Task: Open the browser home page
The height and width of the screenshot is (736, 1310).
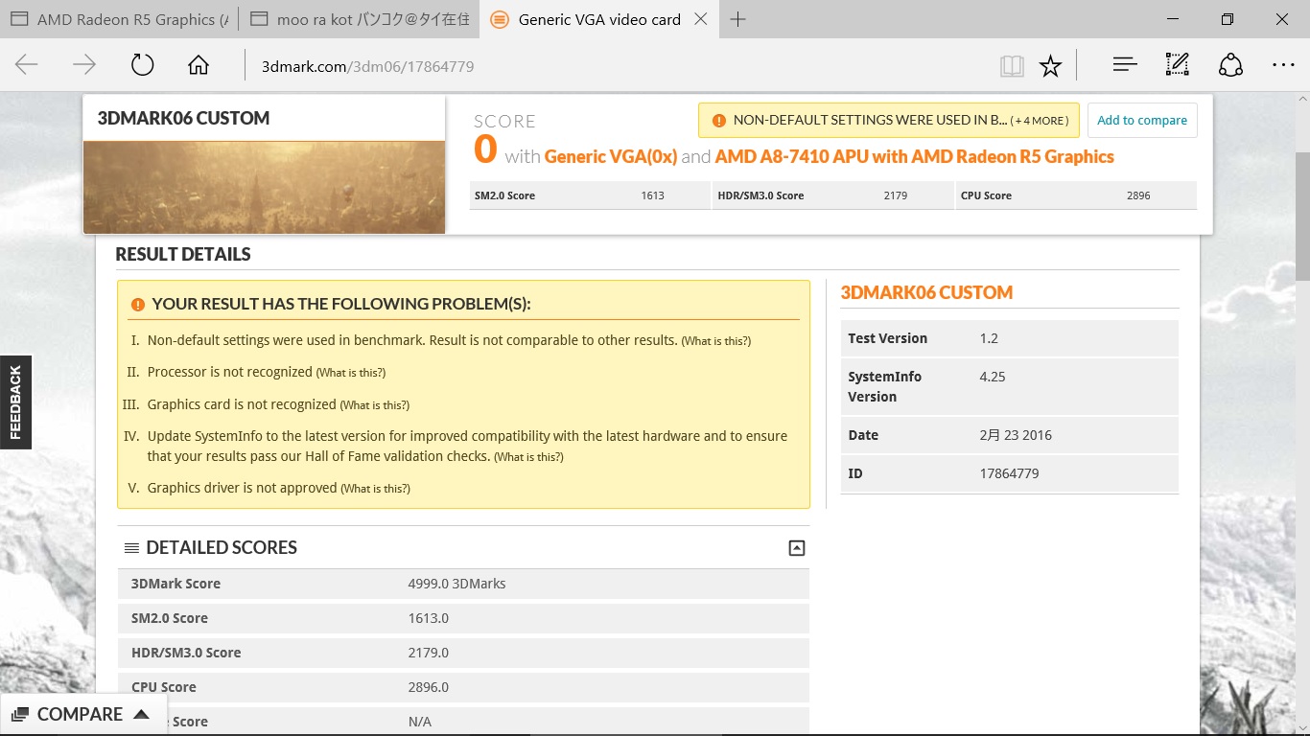Action: point(199,65)
